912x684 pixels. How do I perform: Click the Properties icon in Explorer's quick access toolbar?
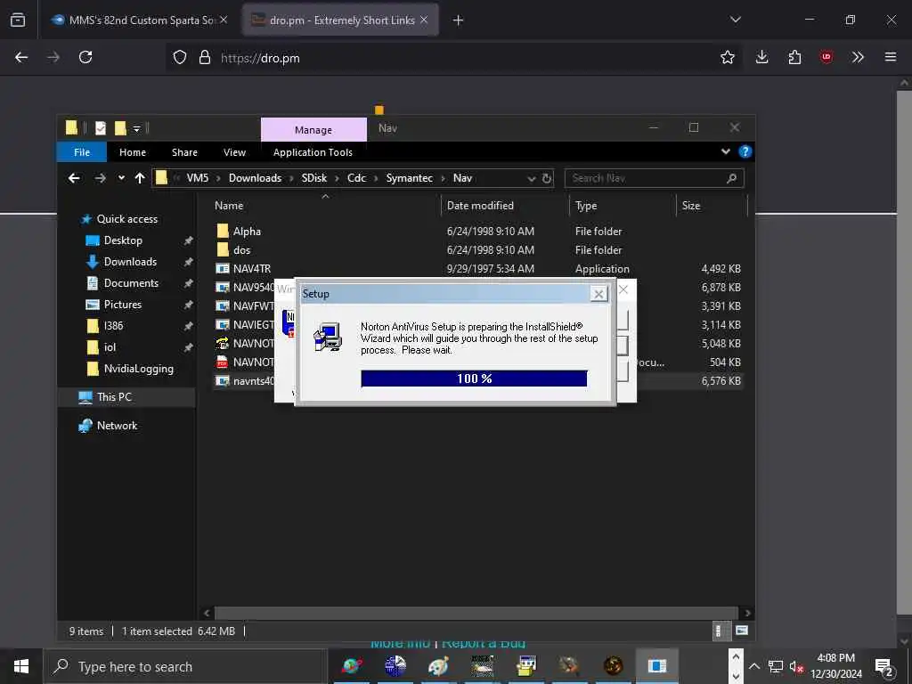[100, 128]
